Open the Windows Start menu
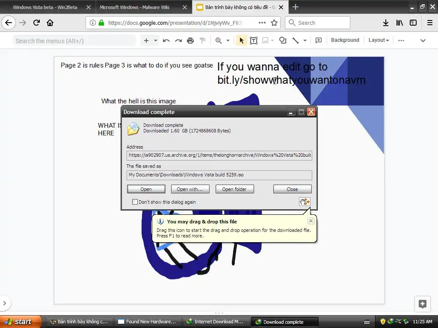 pyautogui.click(x=20, y=322)
